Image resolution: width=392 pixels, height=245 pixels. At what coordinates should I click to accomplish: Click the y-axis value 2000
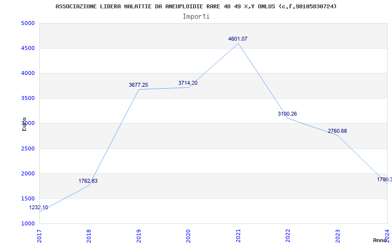pyautogui.click(x=28, y=174)
